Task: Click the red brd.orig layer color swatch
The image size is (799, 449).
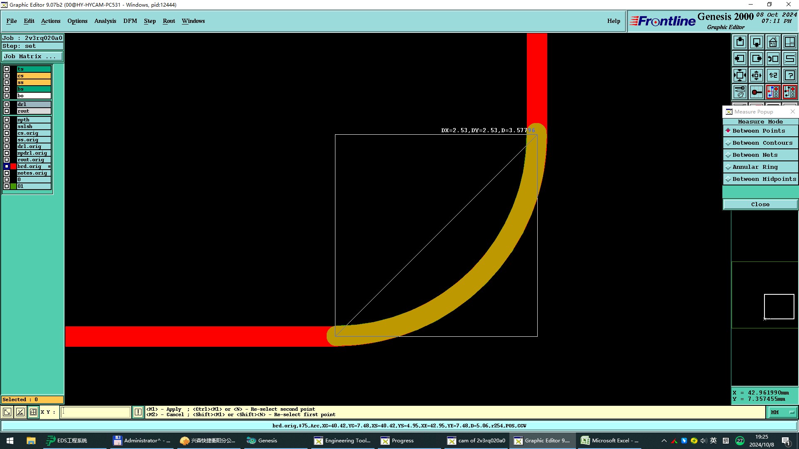Action: (x=13, y=166)
